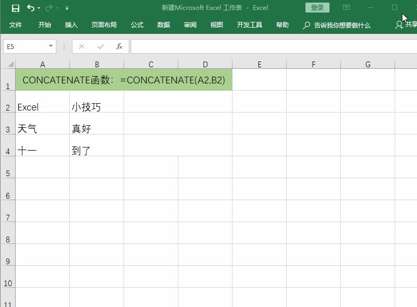Select row 3 header
The width and height of the screenshot is (417, 307).
coord(8,124)
